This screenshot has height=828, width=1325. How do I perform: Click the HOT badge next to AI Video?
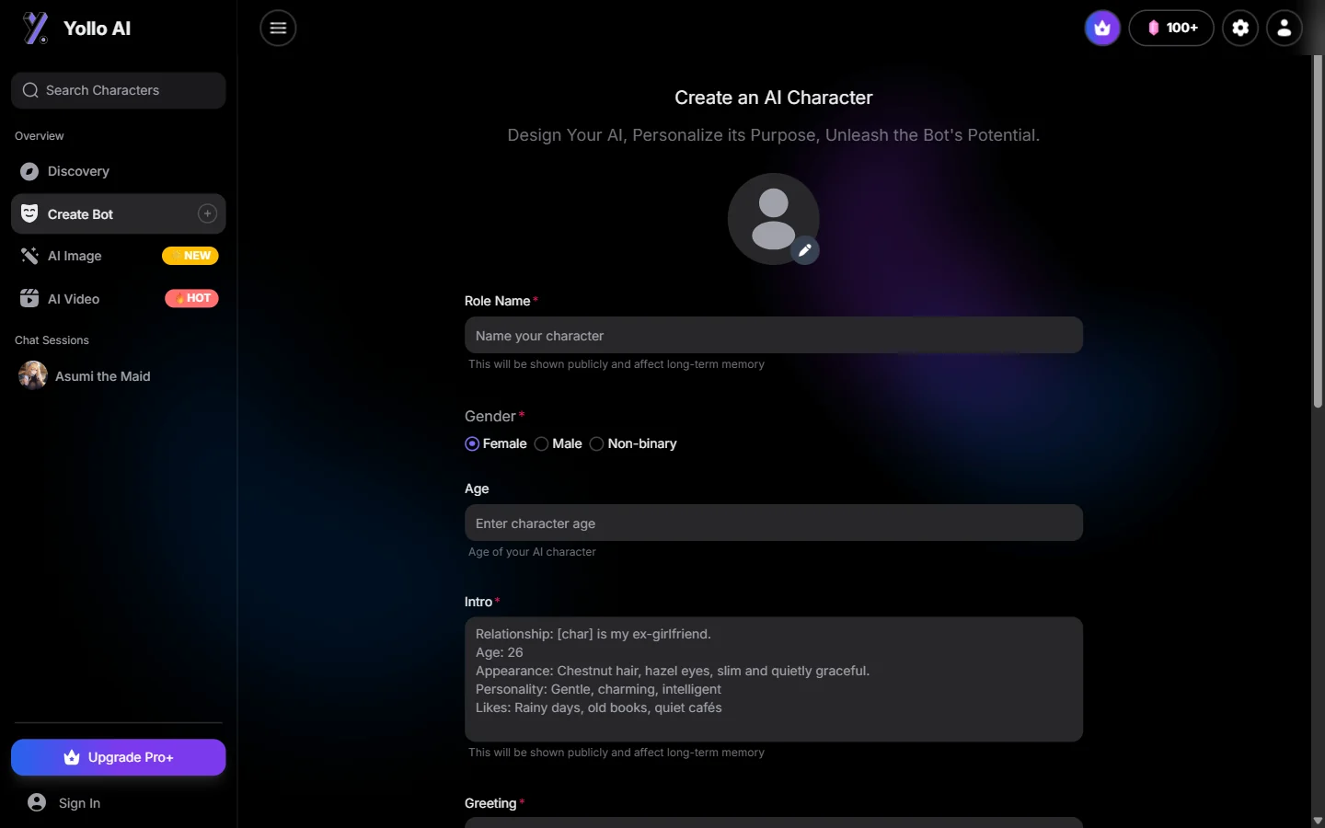tap(191, 298)
